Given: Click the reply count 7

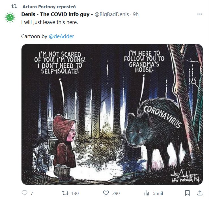Looking at the screenshot, I should (32, 193).
